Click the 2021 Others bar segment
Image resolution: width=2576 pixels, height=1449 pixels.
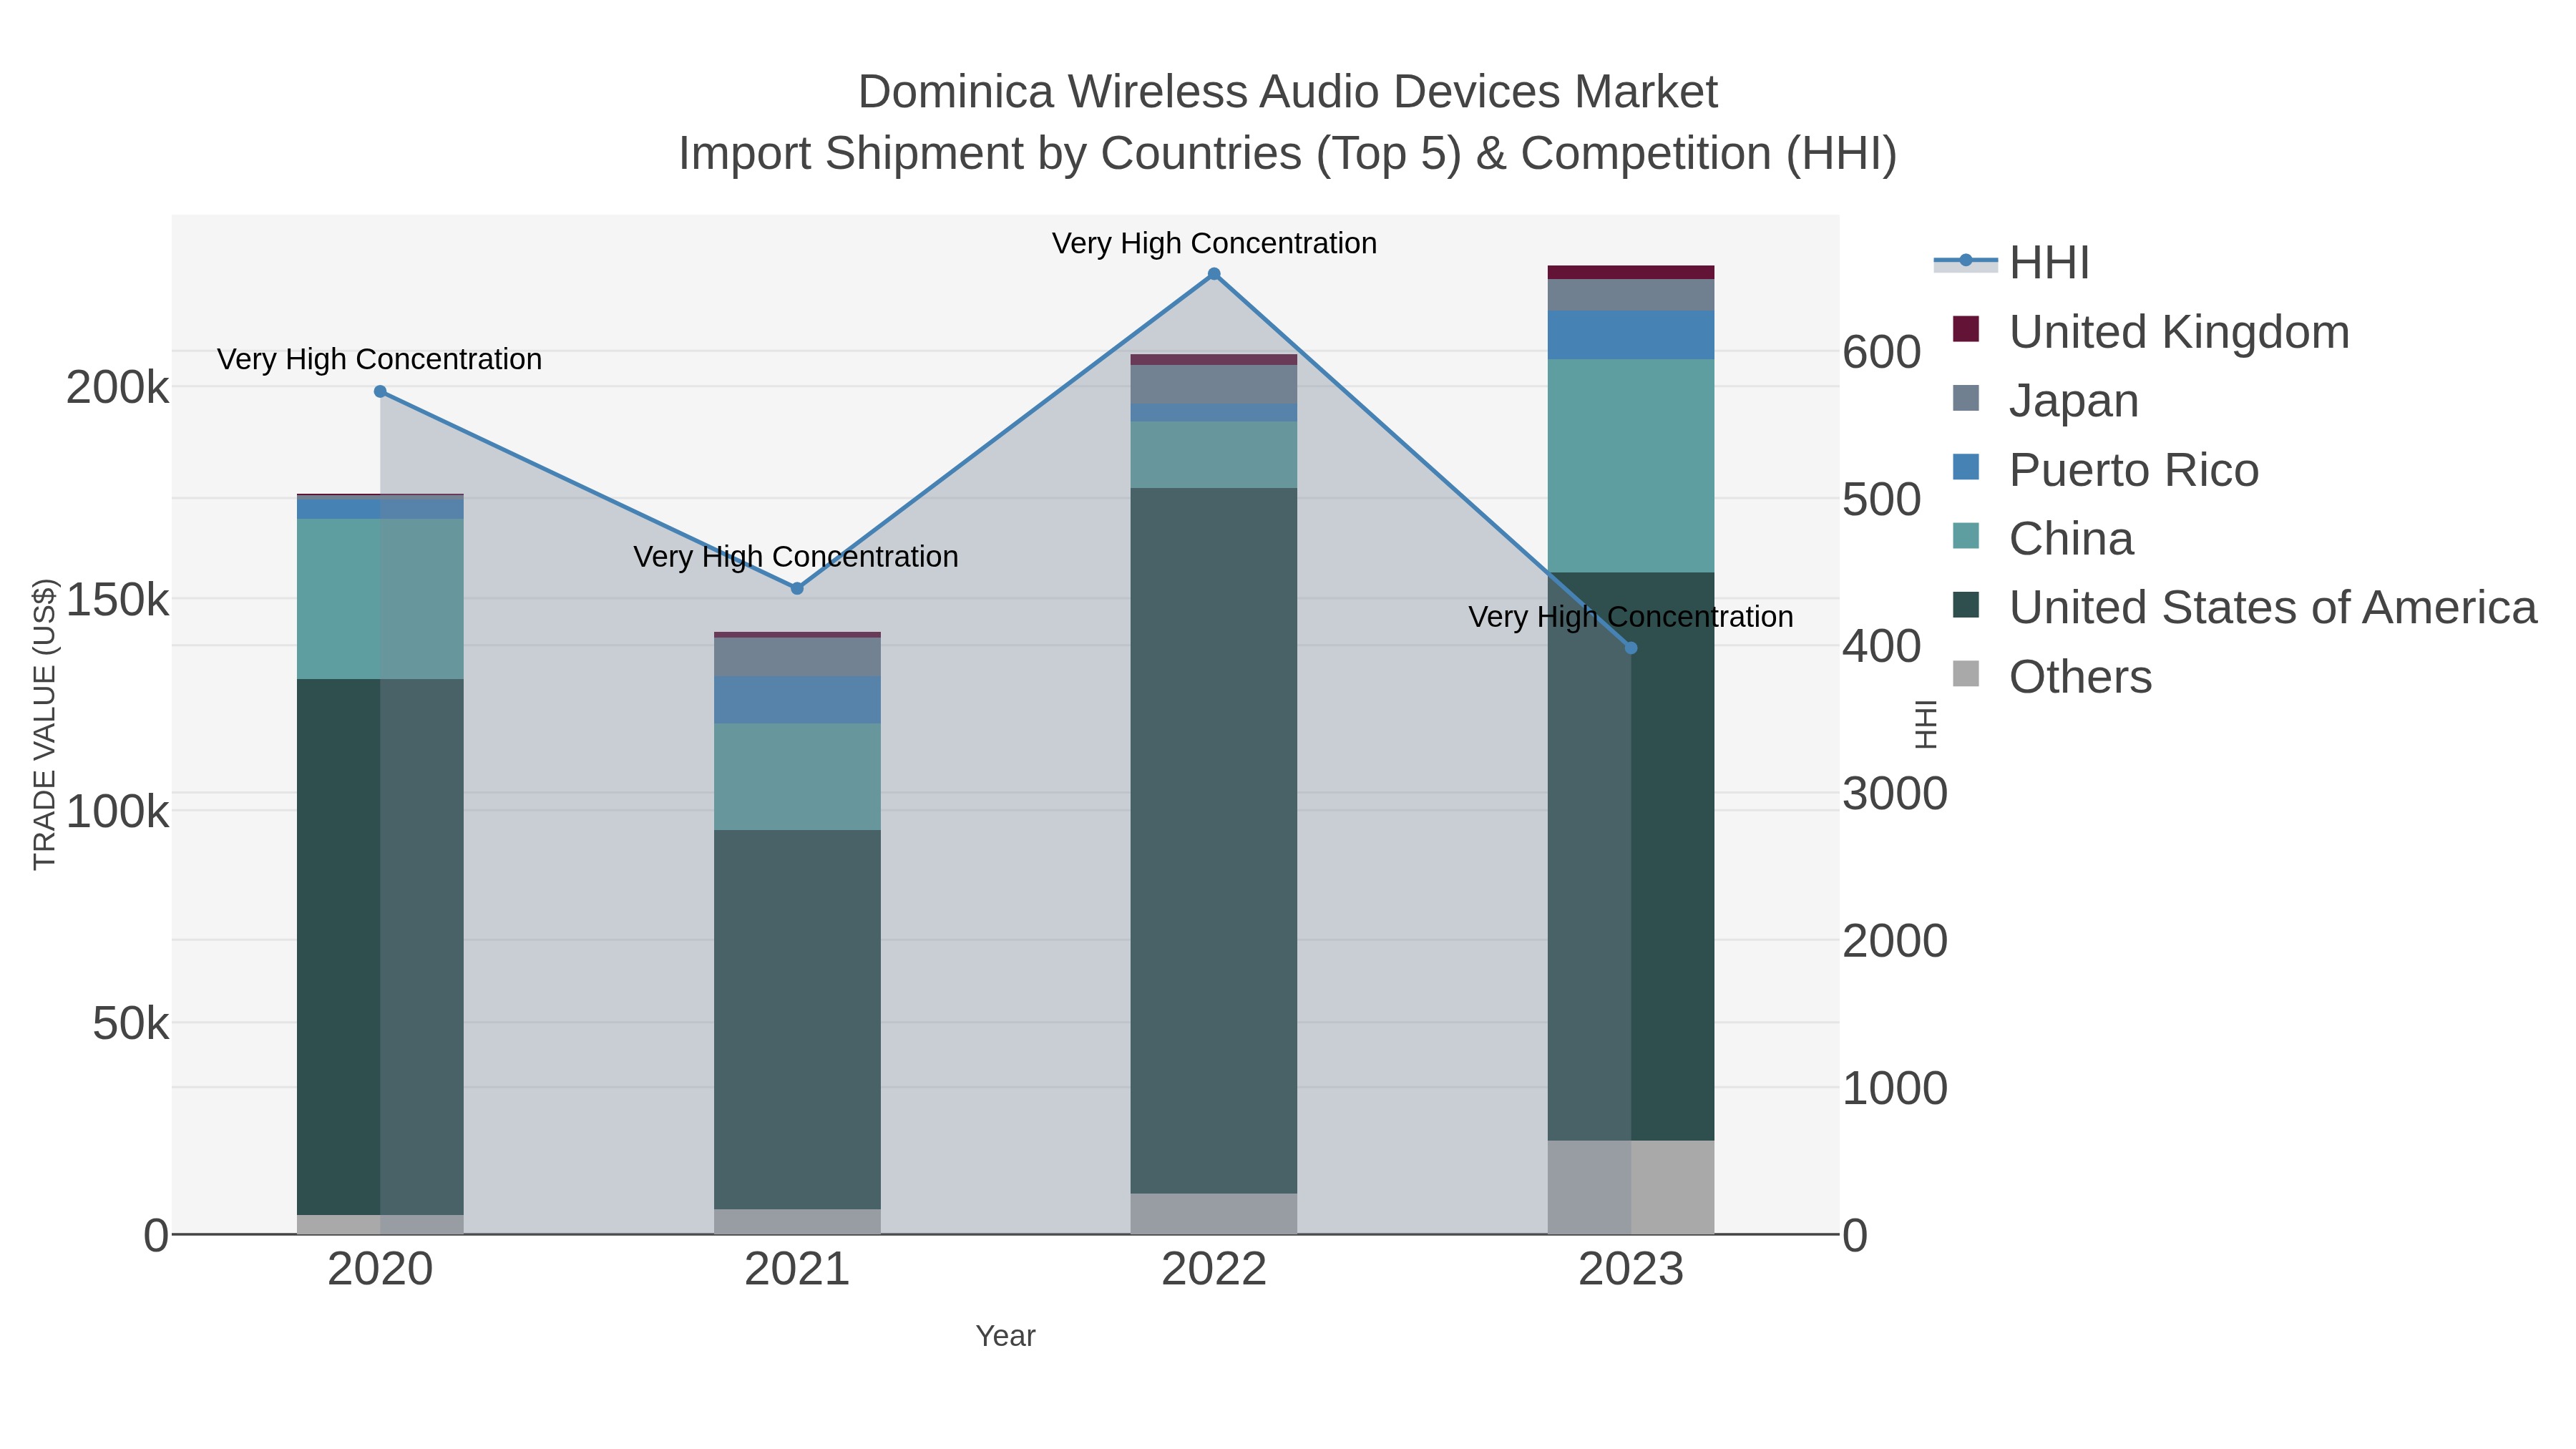tap(797, 1222)
